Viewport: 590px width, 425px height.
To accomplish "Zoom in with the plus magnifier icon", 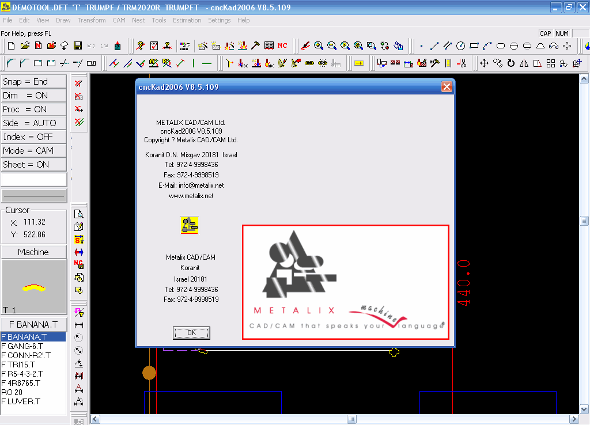I will pos(318,45).
